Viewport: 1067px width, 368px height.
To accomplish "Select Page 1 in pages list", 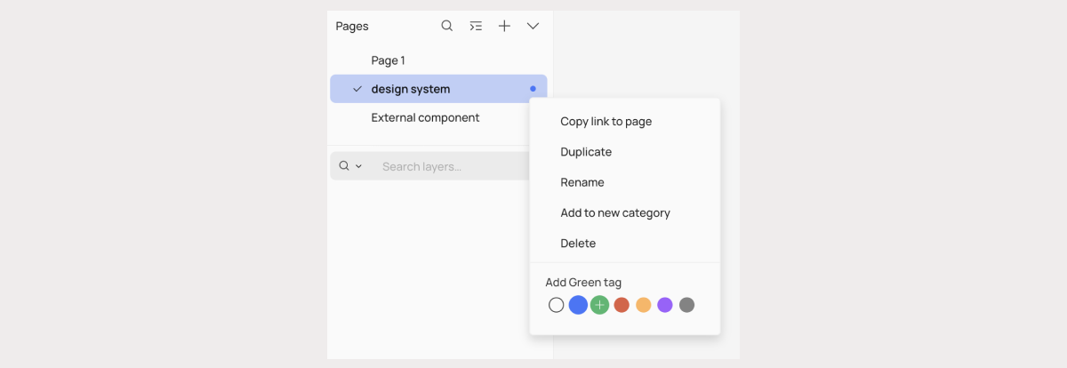I will tap(388, 60).
